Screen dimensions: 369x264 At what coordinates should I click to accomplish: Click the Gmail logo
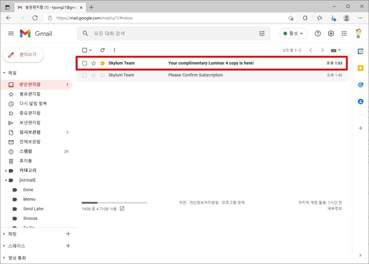36,33
